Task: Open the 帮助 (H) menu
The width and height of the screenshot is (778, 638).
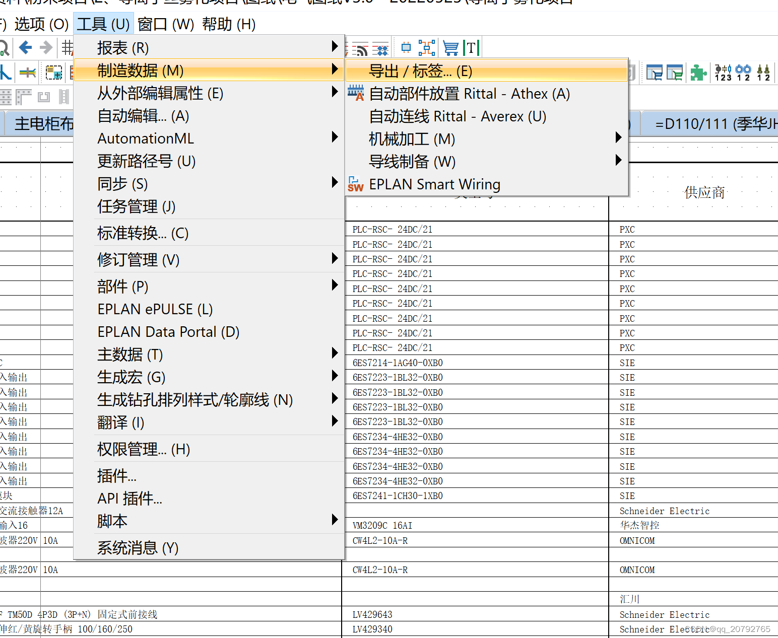Action: (x=229, y=24)
